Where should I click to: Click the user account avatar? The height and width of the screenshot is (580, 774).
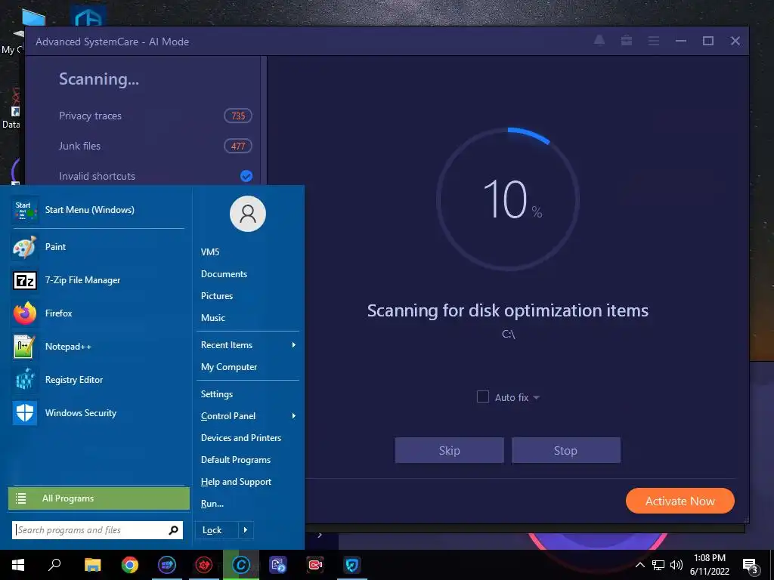(x=248, y=214)
